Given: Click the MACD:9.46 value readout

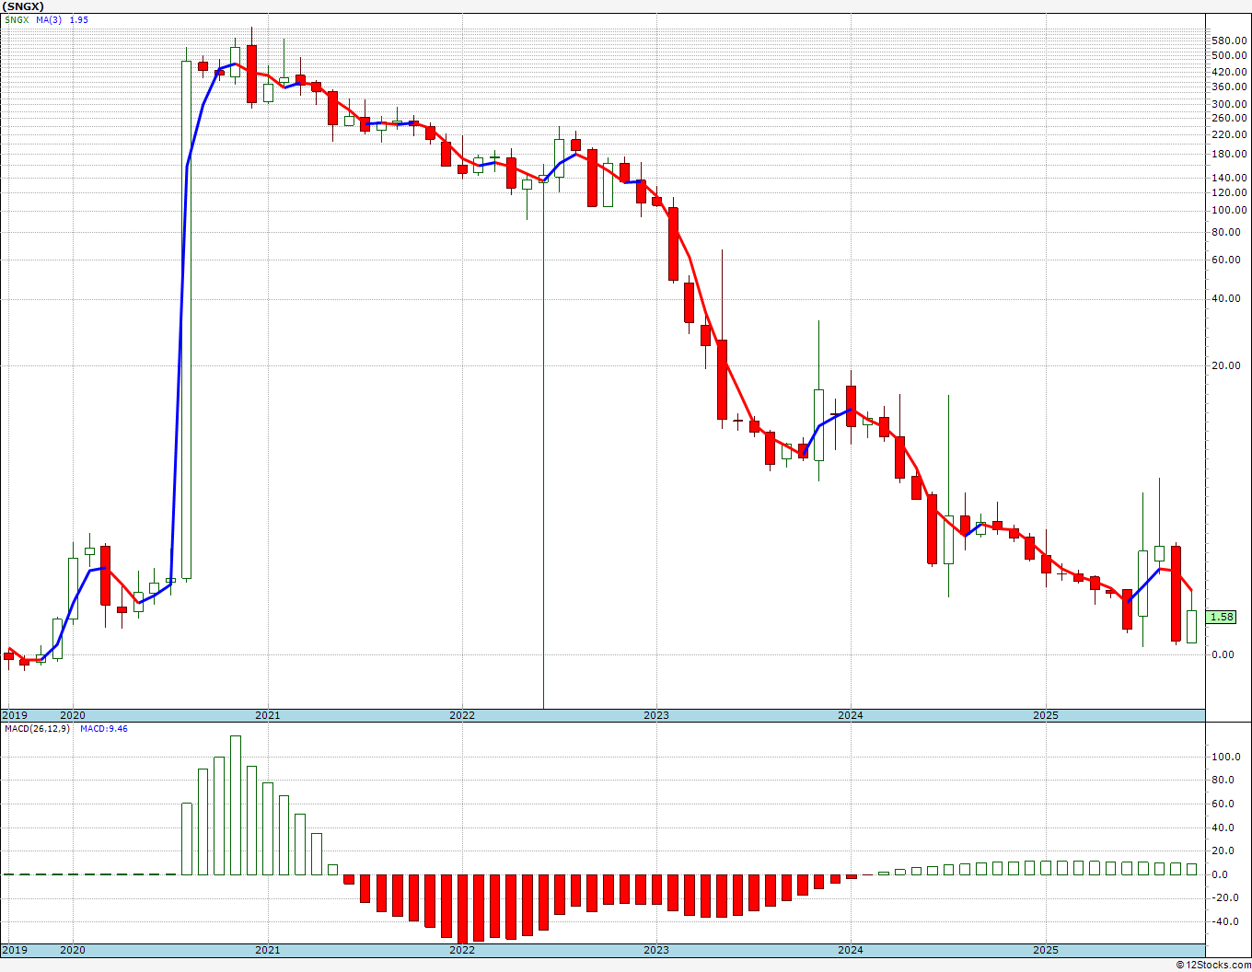Looking at the screenshot, I should 103,729.
